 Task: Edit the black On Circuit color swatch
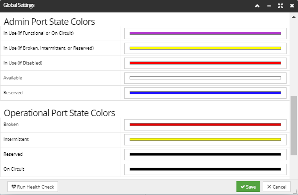click(205, 169)
